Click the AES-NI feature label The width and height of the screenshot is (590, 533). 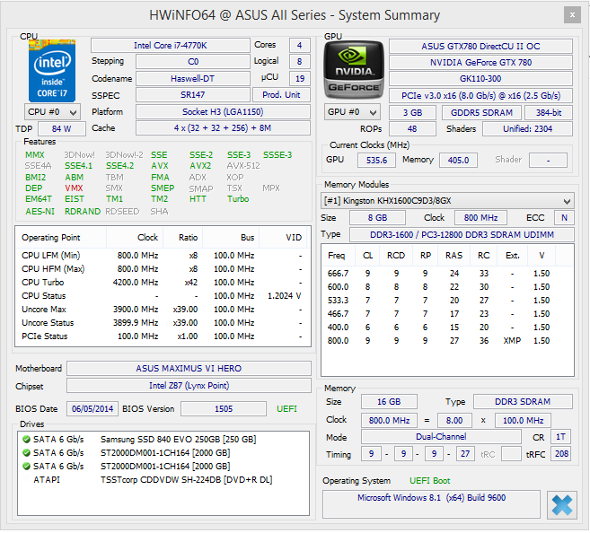[x=40, y=211]
